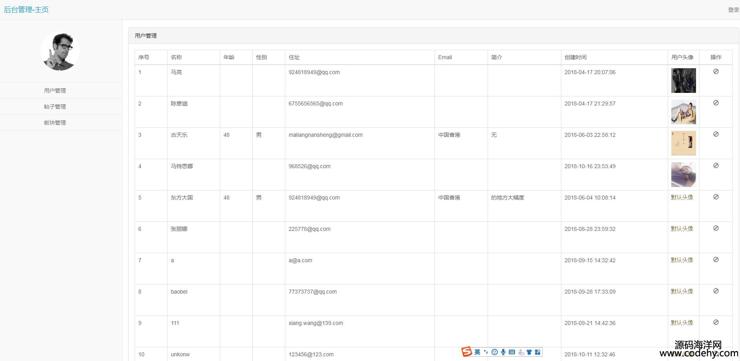Click the 登录 login link
740x361 pixels.
733,10
